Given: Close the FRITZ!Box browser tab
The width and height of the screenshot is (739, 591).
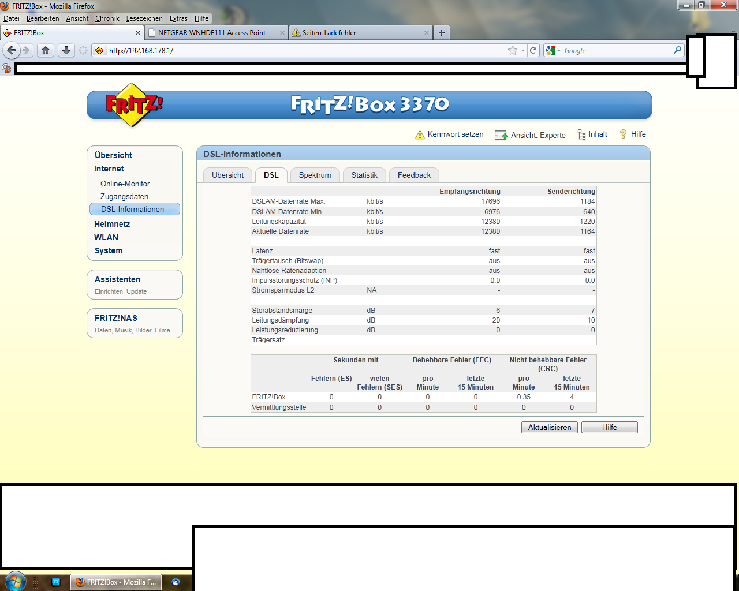Looking at the screenshot, I should [138, 33].
